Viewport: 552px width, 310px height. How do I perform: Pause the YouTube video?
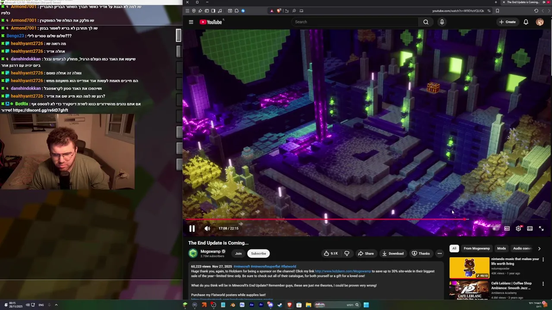[192, 229]
